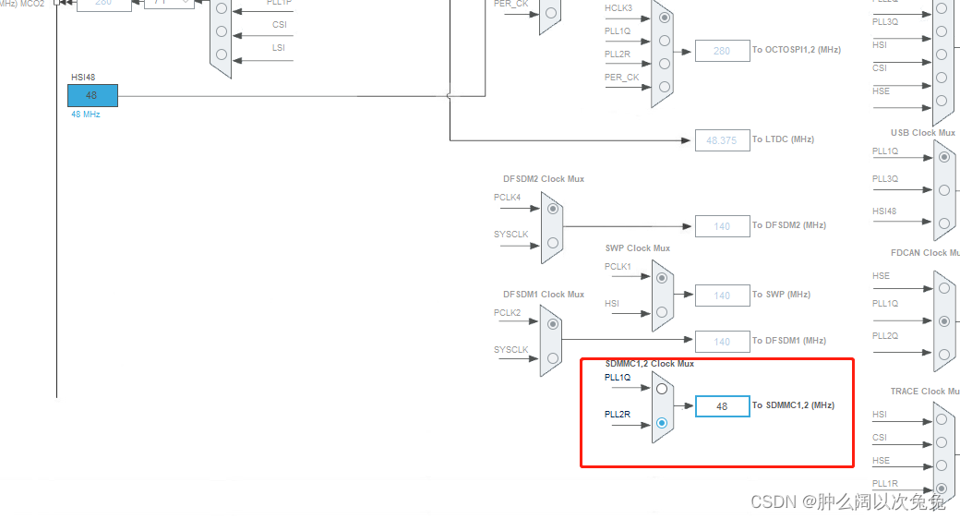This screenshot has width=960, height=519.
Task: Select HSE radio in mux above USB Clock Mux
Action: coord(942,101)
